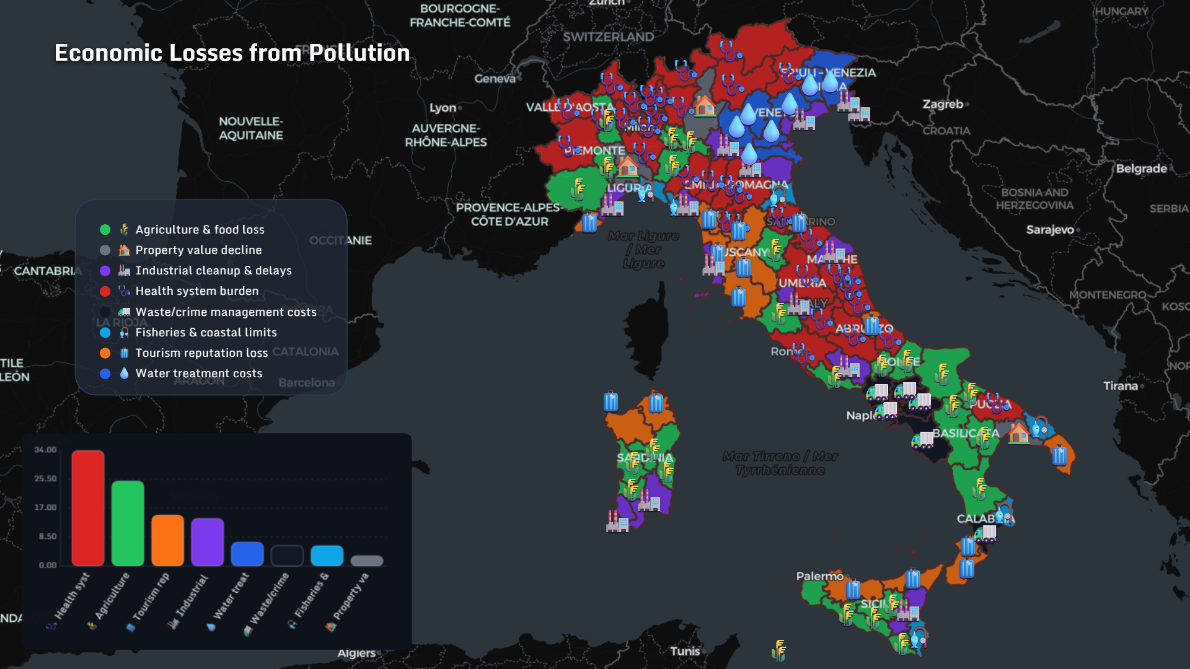This screenshot has height=669, width=1190.
Task: Click the house property icon near Piemonte
Action: tap(627, 167)
